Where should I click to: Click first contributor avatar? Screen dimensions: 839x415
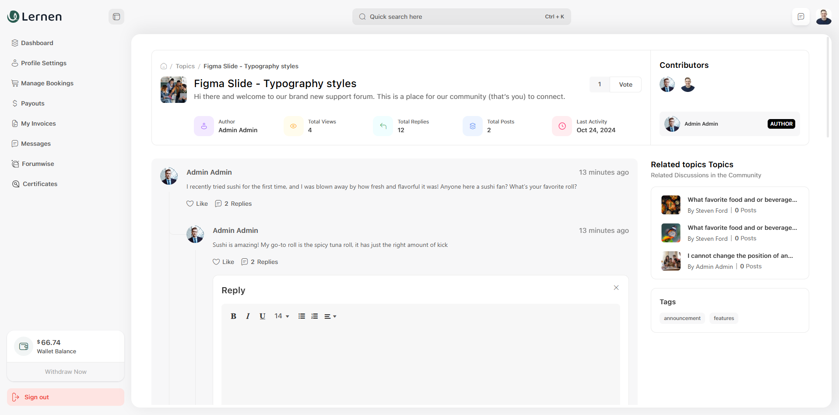pos(667,84)
